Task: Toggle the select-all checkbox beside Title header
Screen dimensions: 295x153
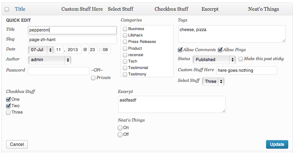Action: coord(7,9)
